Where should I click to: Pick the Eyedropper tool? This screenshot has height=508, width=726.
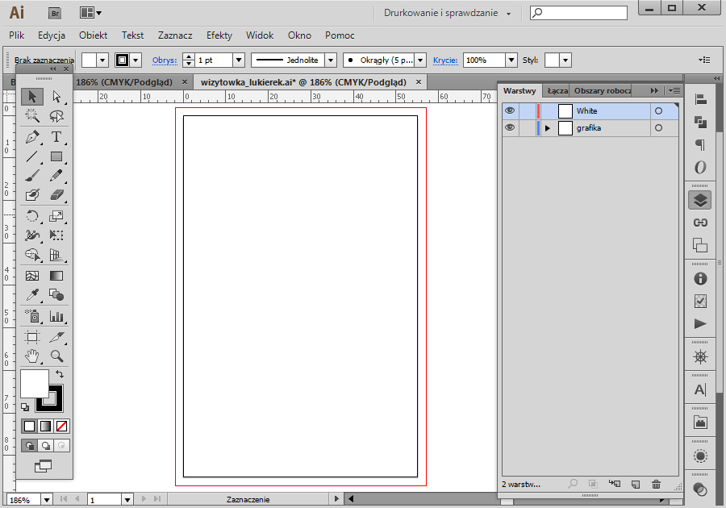tap(32, 294)
